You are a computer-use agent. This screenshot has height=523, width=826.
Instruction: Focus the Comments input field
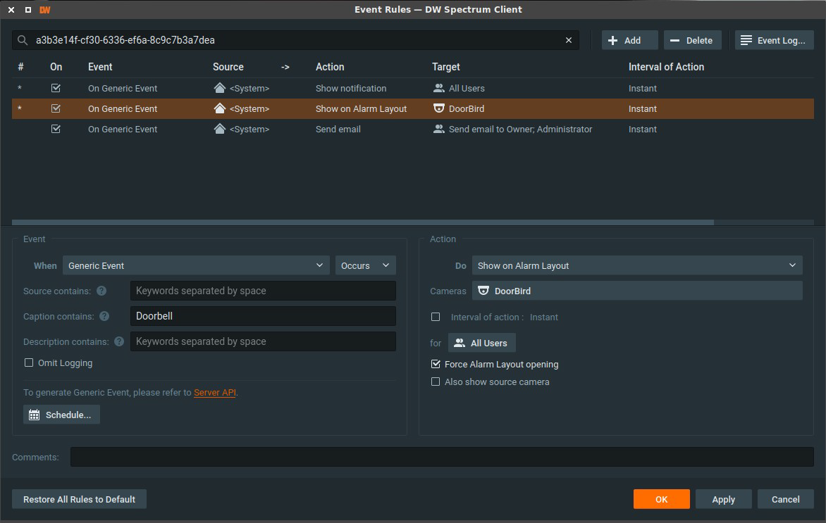[443, 457]
